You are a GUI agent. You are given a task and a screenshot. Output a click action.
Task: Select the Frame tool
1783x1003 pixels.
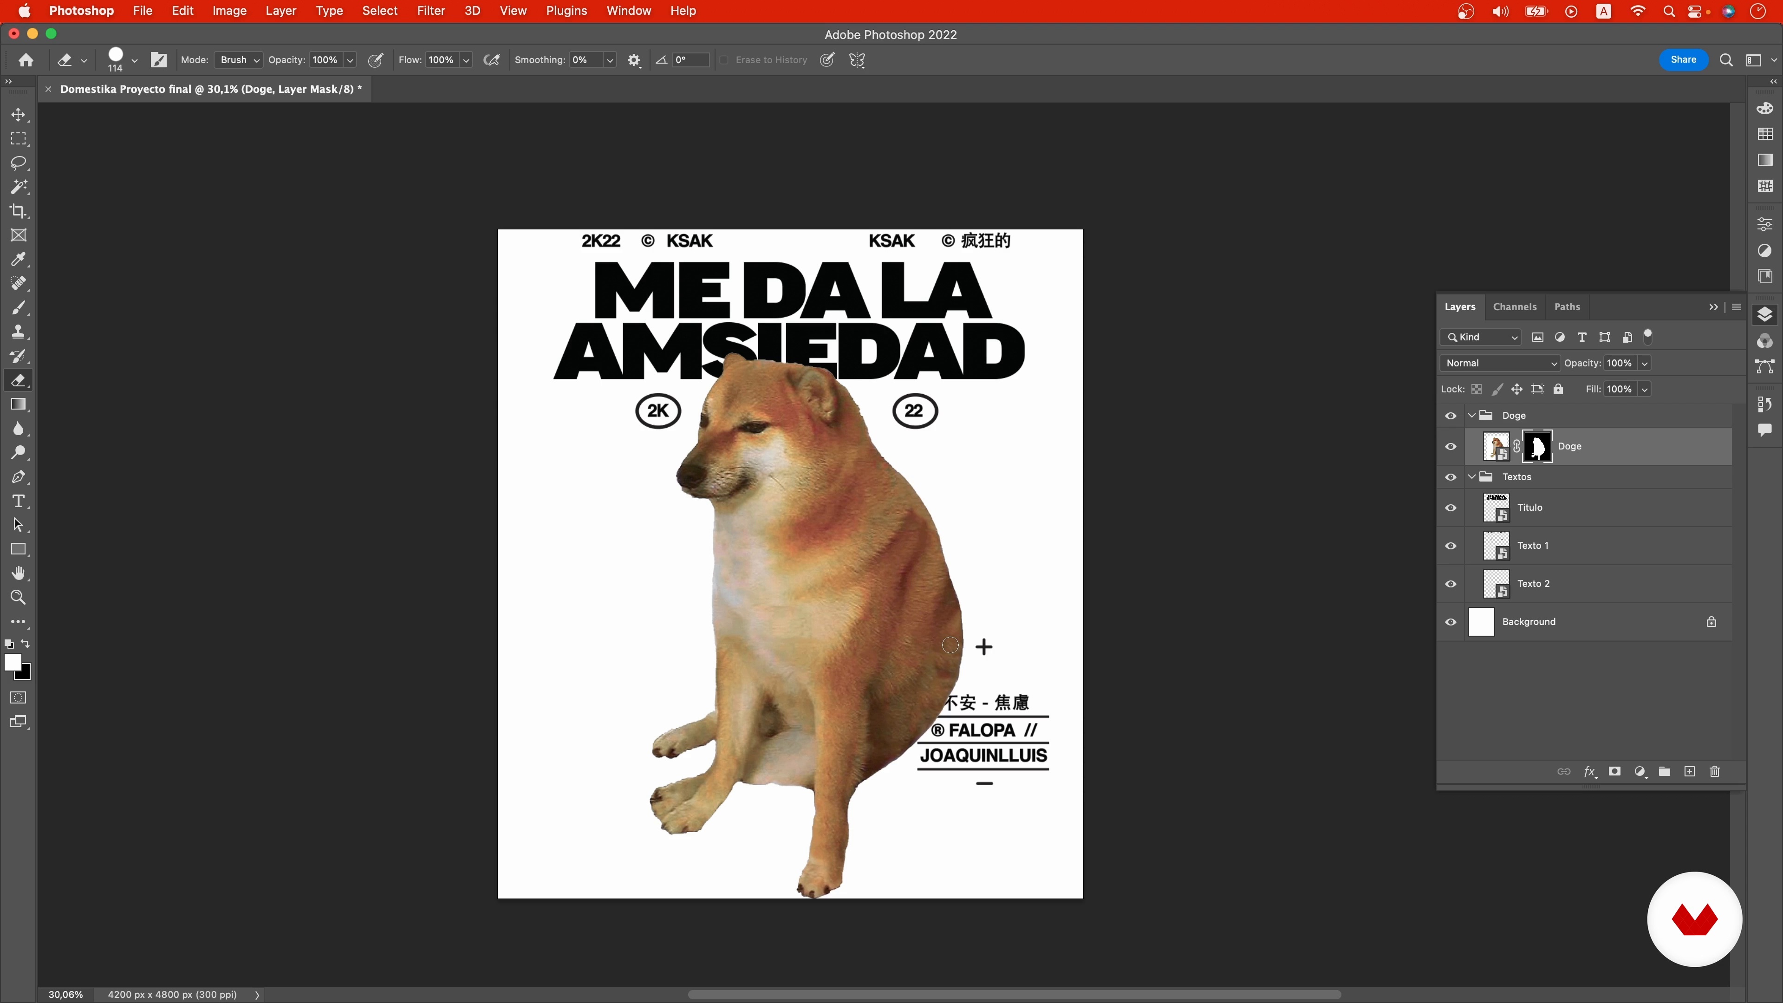pos(19,235)
